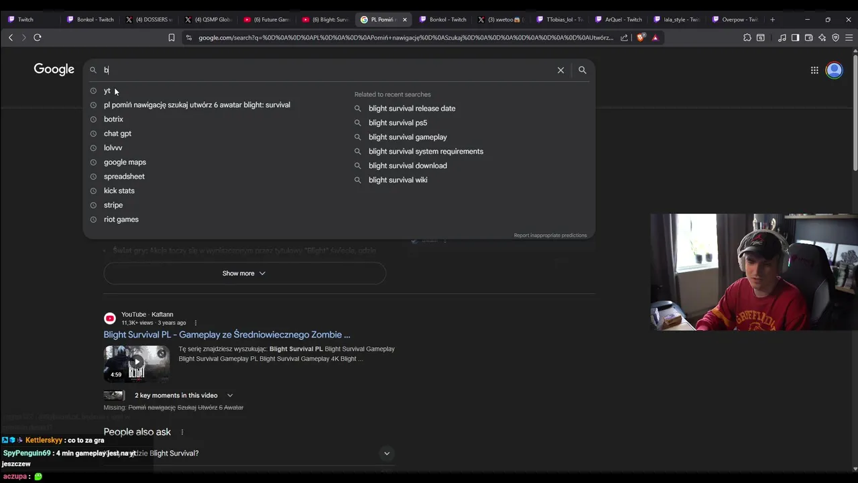Switch to '(6) Blight: Surv' YouTube tab
Image resolution: width=858 pixels, height=483 pixels.
(x=326, y=19)
